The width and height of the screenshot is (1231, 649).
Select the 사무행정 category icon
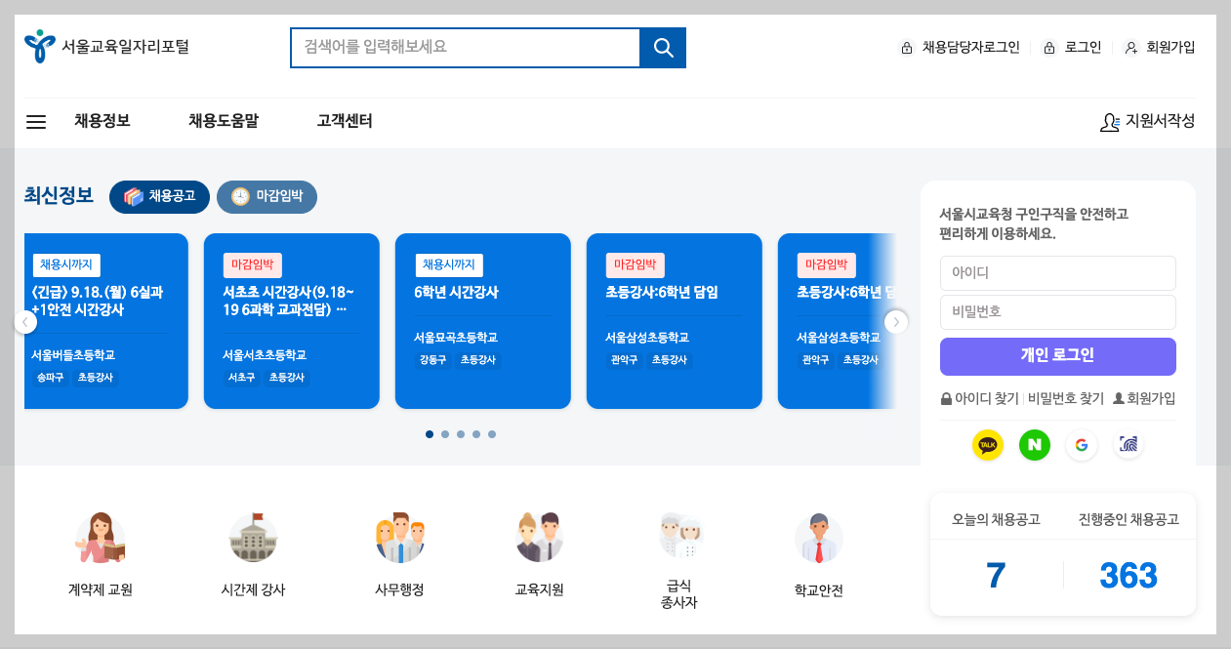coord(399,535)
